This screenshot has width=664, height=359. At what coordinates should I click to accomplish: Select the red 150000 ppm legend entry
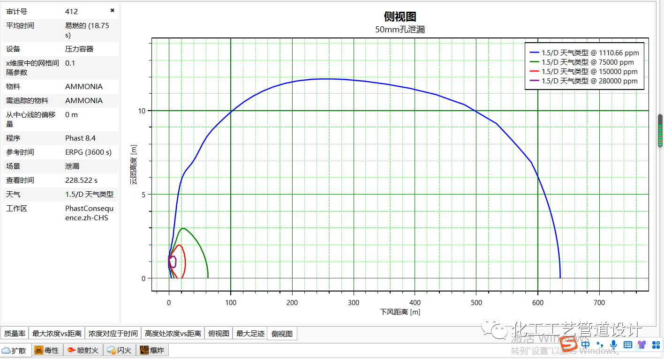pos(583,72)
